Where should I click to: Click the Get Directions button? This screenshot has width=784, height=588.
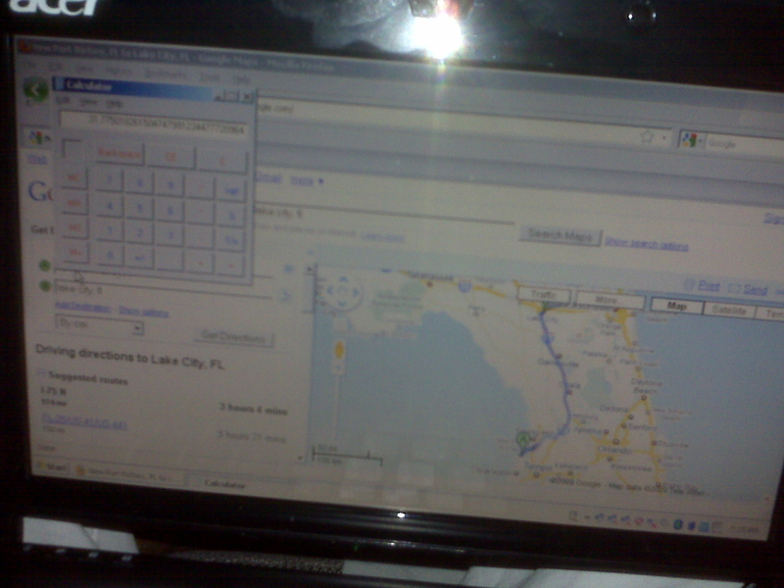[x=233, y=337]
